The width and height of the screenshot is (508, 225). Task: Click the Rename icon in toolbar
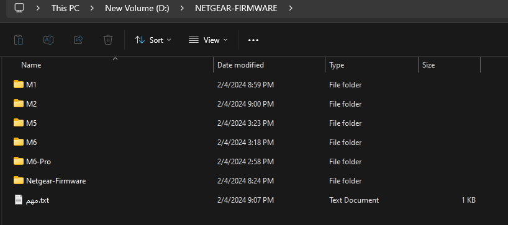(x=48, y=40)
